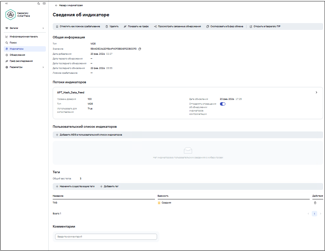Go to next page arrow
The width and height of the screenshot is (325, 251).
[x=321, y=214]
